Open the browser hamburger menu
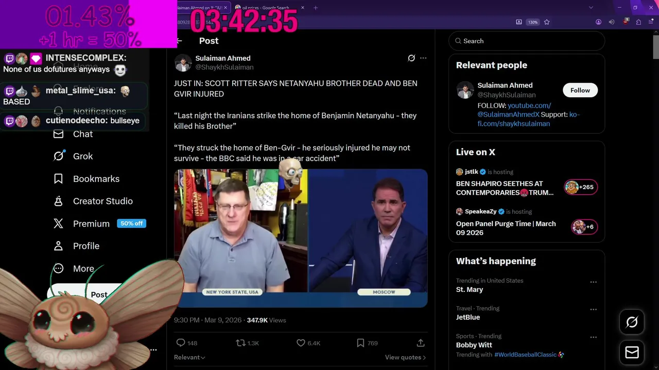Screen dimensions: 659x370 tap(651, 22)
